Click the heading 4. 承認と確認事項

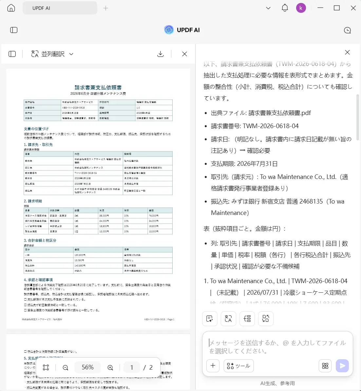click(38, 280)
